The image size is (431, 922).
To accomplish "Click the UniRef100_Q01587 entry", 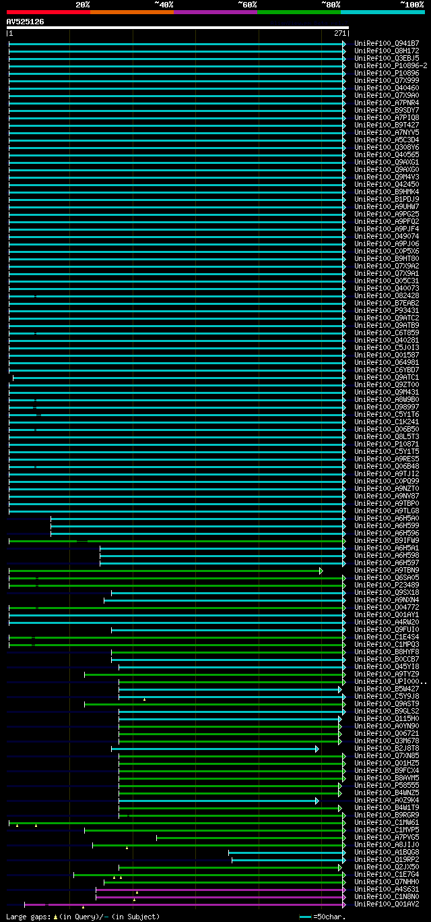I will [387, 355].
